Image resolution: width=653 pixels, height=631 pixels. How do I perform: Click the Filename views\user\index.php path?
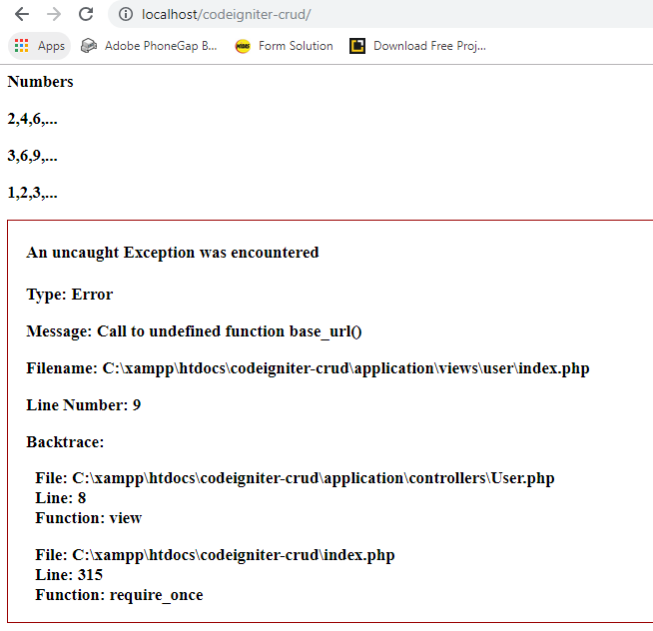[346, 368]
